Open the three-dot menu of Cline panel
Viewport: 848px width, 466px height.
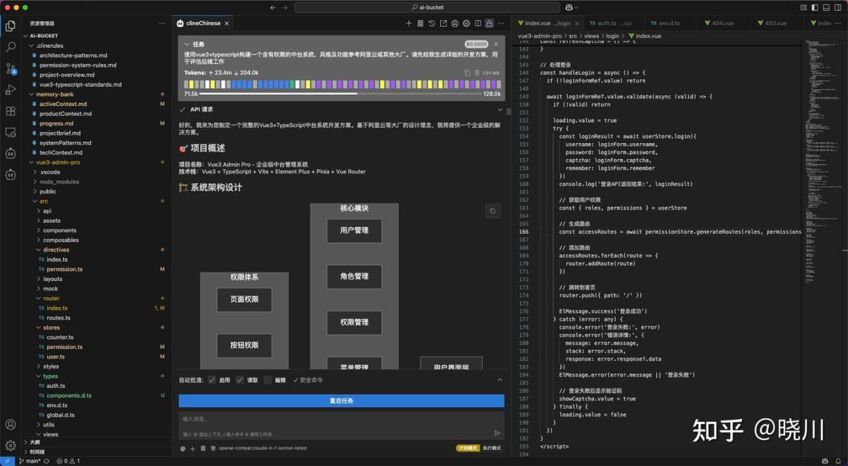coord(502,23)
